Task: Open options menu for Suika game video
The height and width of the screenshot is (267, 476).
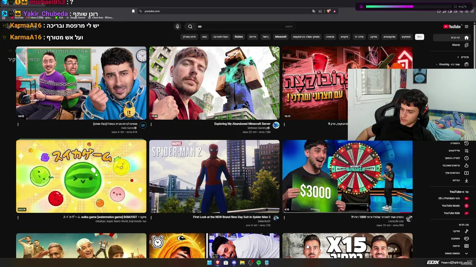Action: [x=18, y=218]
